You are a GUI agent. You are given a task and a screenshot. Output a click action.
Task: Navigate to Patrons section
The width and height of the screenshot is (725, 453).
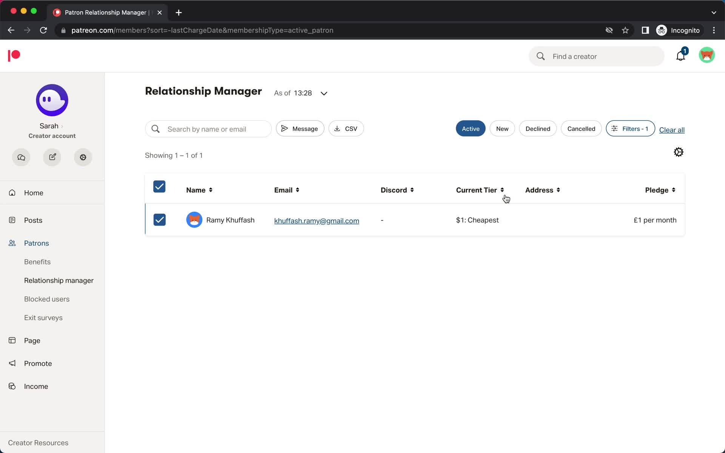click(37, 243)
